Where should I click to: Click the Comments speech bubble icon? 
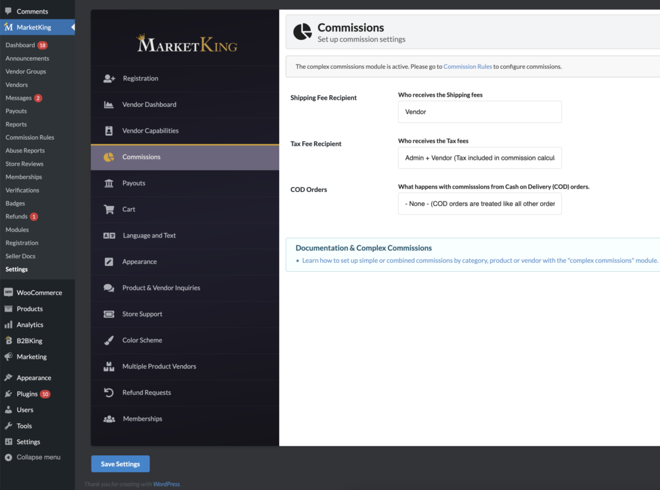pyautogui.click(x=8, y=12)
